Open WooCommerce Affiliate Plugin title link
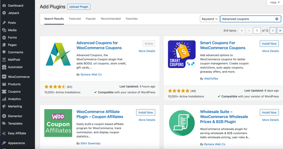The image size is (283, 149). click(100, 114)
